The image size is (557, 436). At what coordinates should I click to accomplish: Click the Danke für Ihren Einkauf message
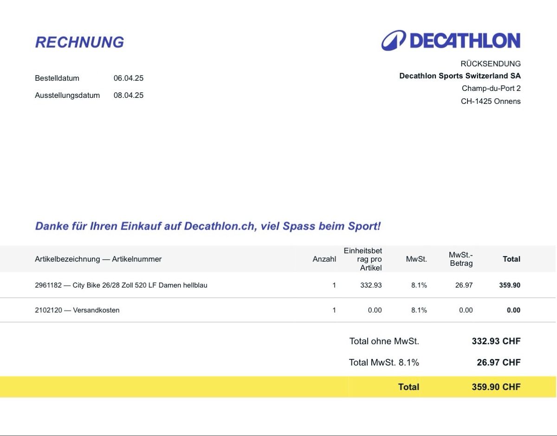click(x=208, y=226)
